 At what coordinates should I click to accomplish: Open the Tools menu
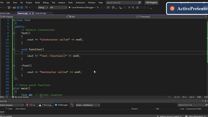(70, 3)
